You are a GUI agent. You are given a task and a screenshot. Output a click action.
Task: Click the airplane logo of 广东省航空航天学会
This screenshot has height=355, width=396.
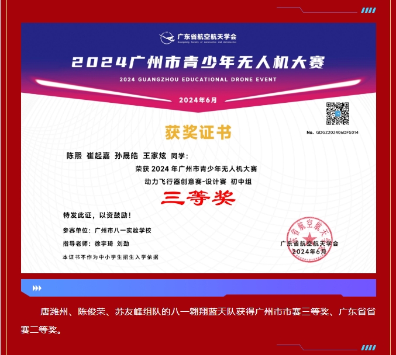(x=167, y=38)
